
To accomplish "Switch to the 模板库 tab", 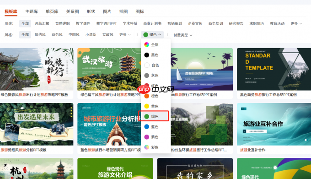I will (11, 11).
